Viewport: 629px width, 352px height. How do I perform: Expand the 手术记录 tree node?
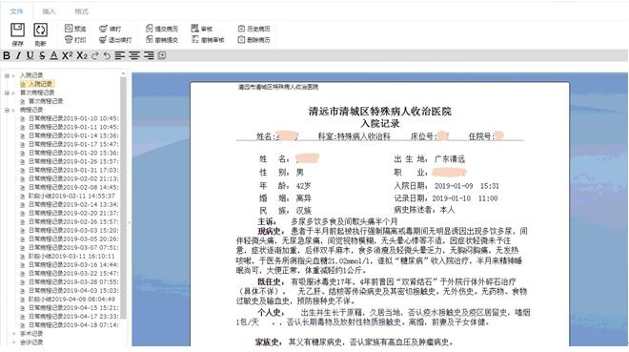(14, 334)
